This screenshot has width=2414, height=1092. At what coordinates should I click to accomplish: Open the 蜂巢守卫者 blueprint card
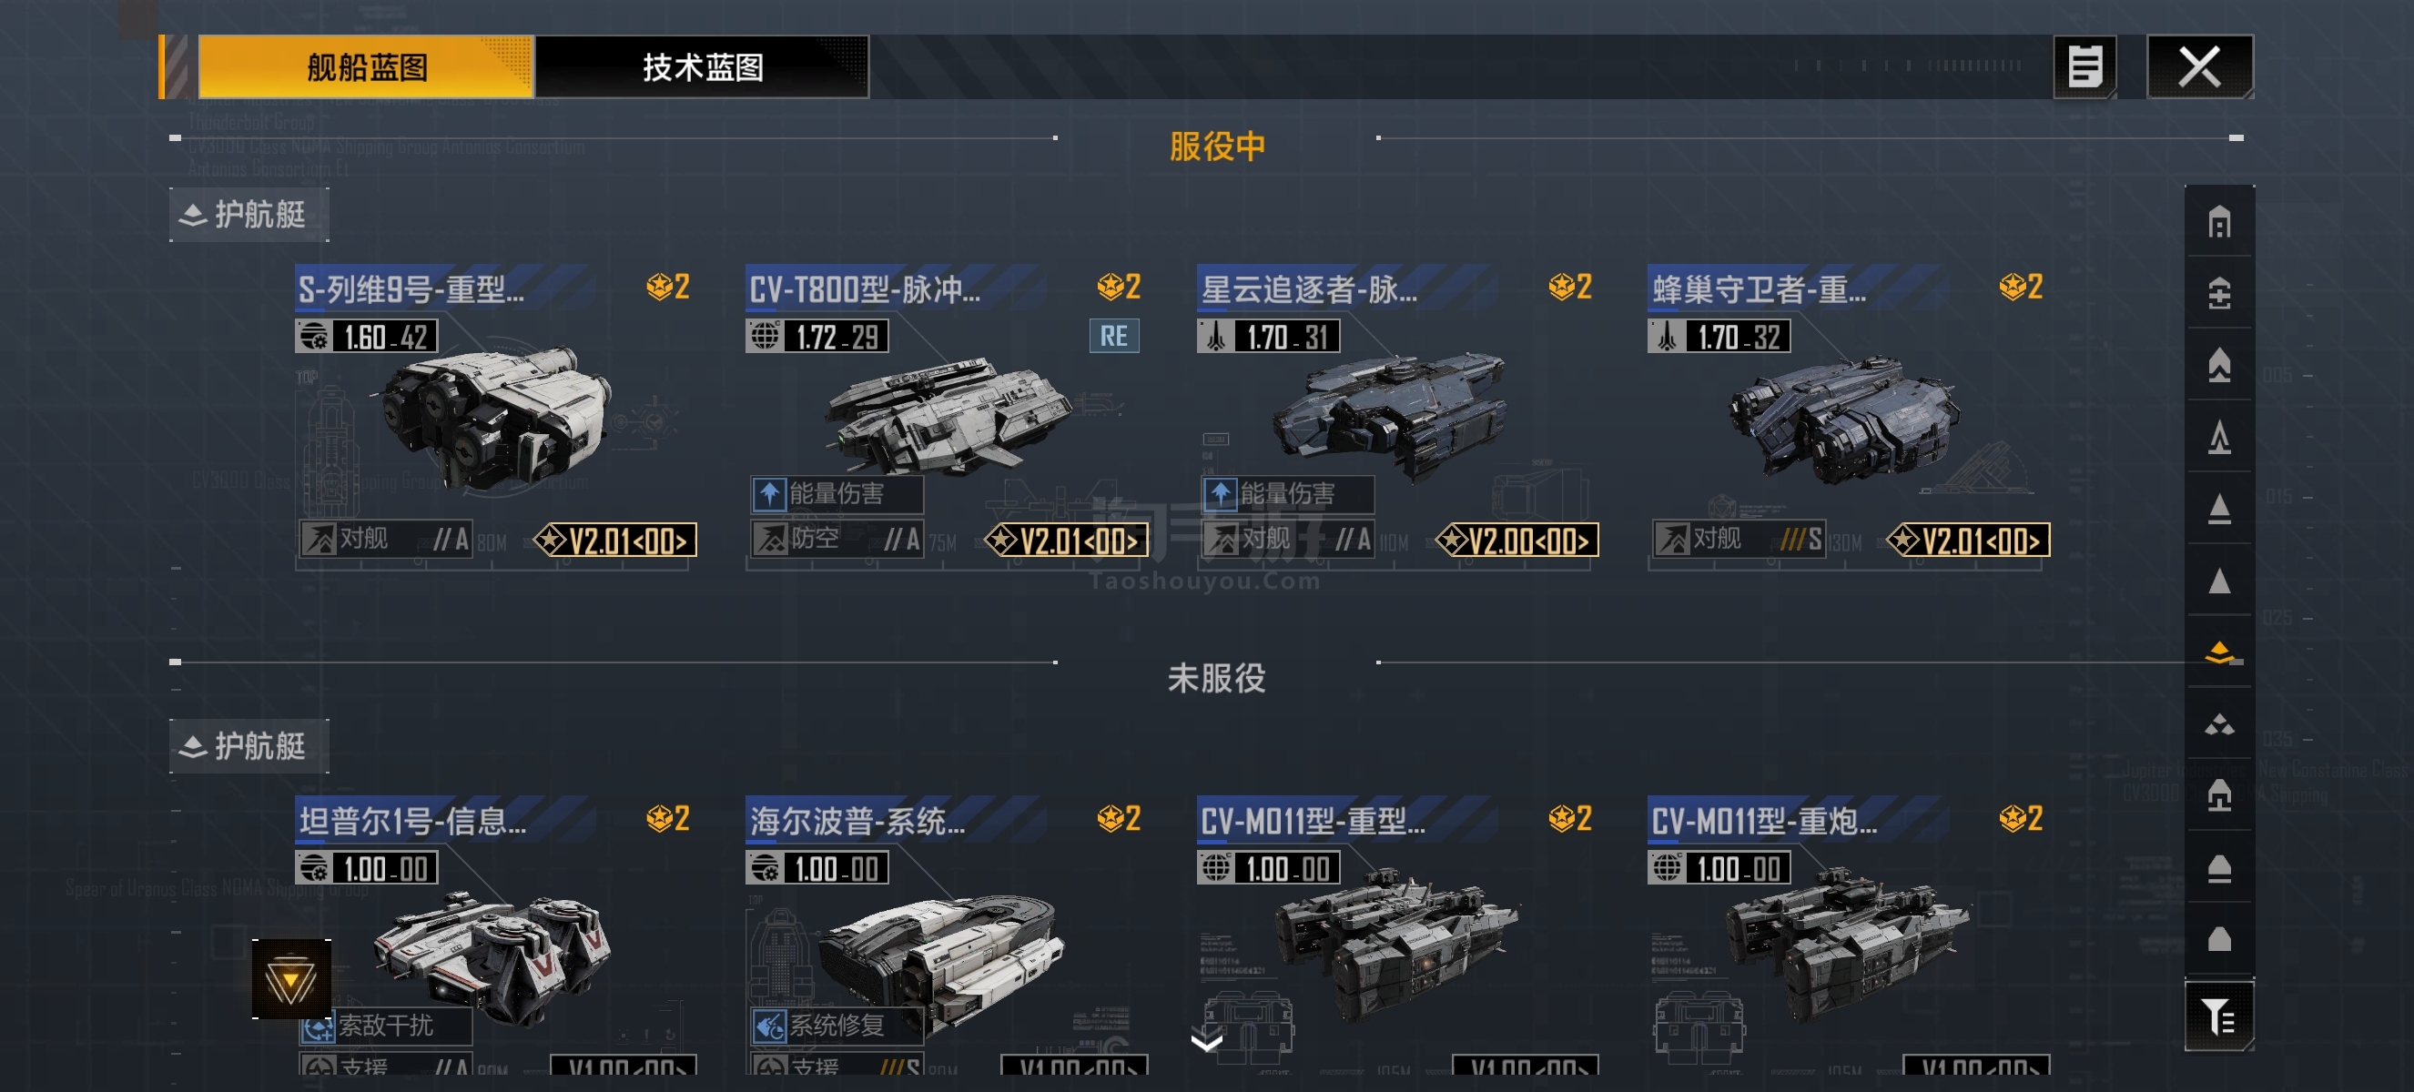coord(1849,415)
